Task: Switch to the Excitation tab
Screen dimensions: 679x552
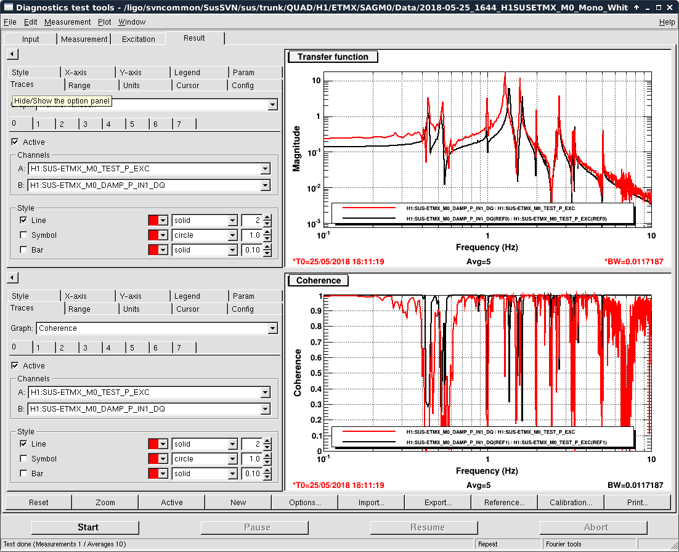Action: (139, 39)
